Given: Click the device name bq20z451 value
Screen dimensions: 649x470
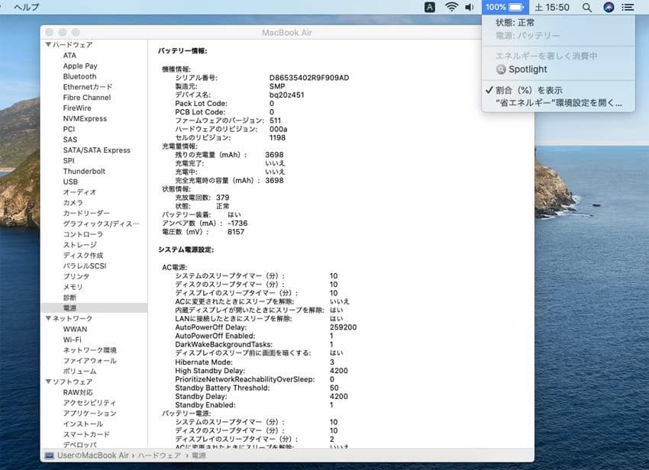Looking at the screenshot, I should [286, 95].
